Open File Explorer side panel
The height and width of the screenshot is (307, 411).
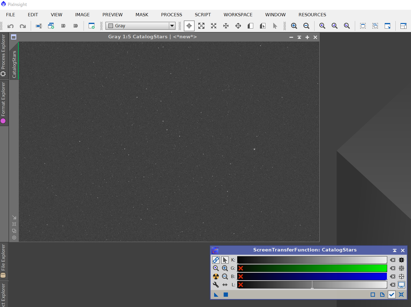pos(3,261)
